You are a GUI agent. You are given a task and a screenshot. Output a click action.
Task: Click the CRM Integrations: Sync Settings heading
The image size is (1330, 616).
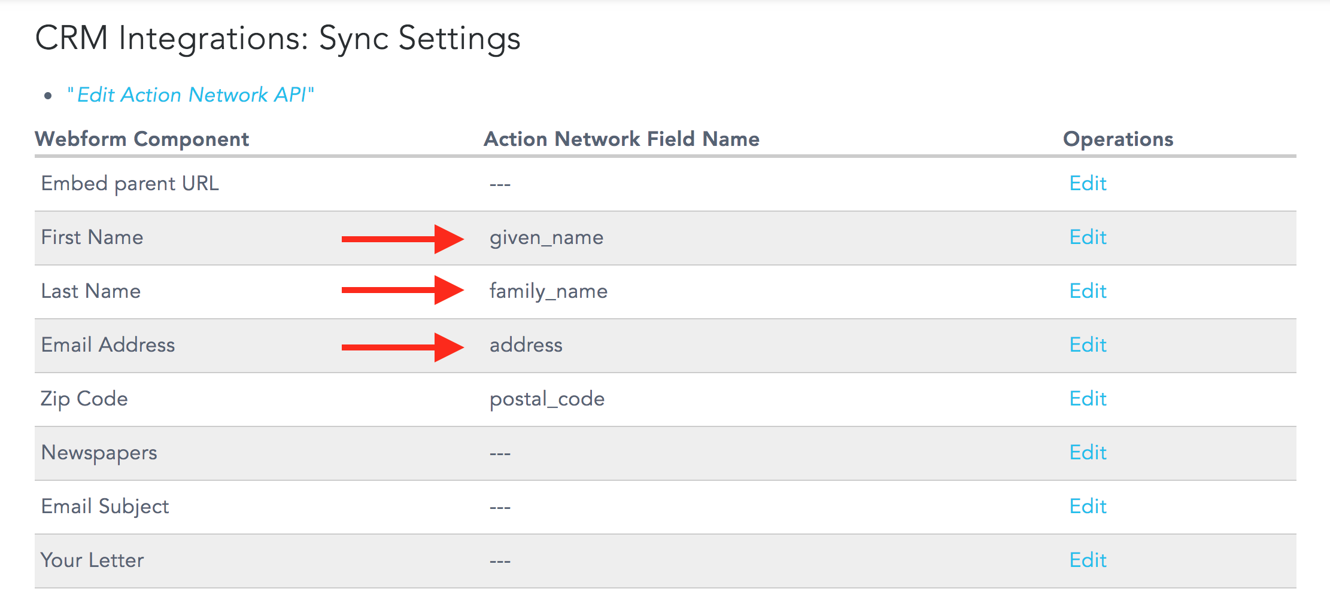pos(278,39)
